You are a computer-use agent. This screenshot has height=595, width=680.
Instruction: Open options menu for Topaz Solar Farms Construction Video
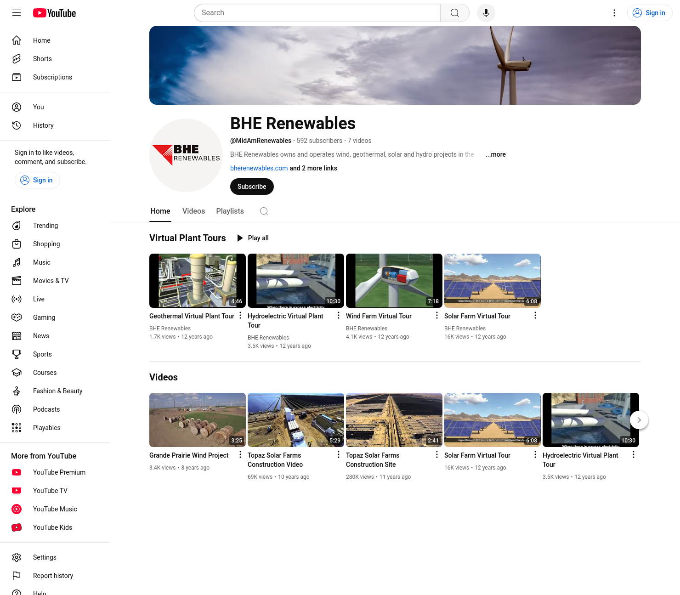339,455
